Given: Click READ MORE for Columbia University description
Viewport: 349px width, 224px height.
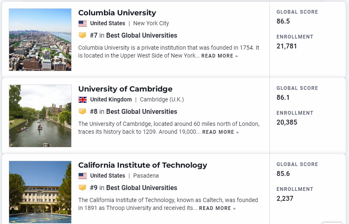Looking at the screenshot, I should click(x=219, y=56).
